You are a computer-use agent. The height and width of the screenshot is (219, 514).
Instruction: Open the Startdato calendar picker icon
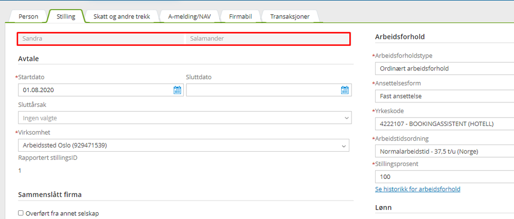pos(177,90)
